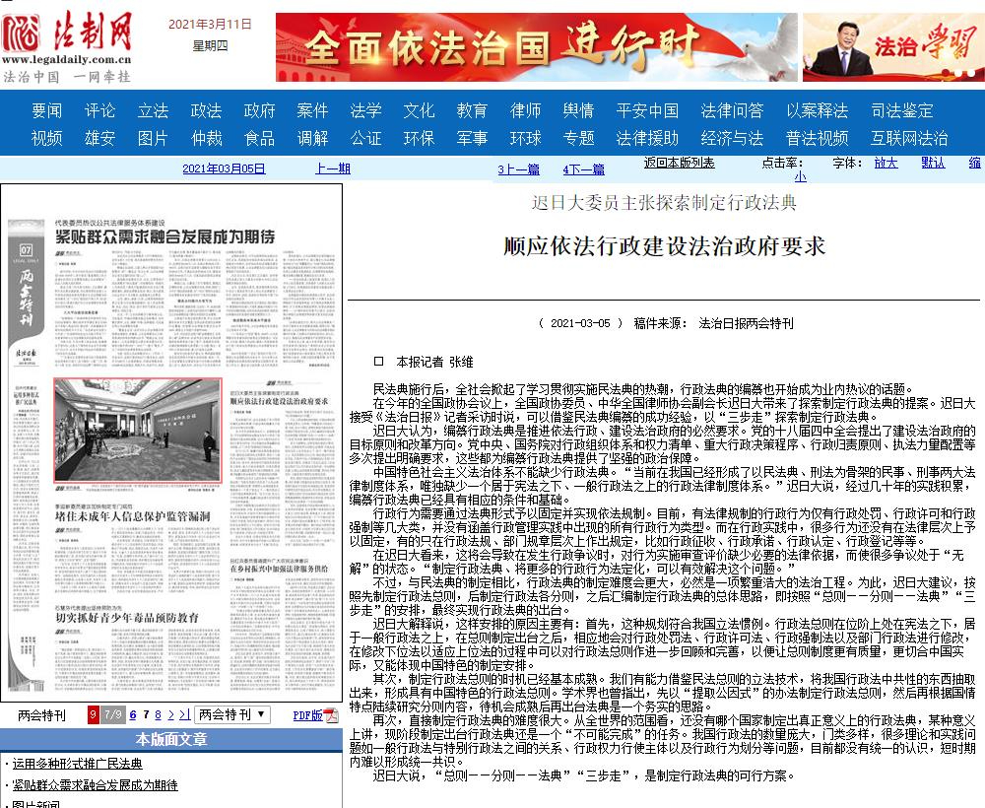
Task: Select 教育 in the nav bar
Action: click(472, 110)
